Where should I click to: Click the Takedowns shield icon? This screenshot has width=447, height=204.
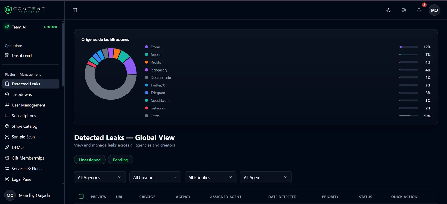coord(7,94)
